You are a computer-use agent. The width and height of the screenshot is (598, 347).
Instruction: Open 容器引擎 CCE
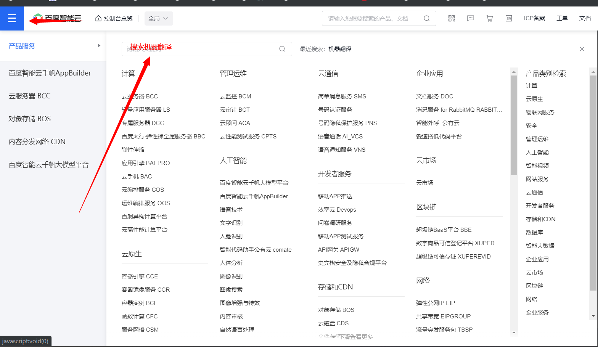pyautogui.click(x=140, y=276)
